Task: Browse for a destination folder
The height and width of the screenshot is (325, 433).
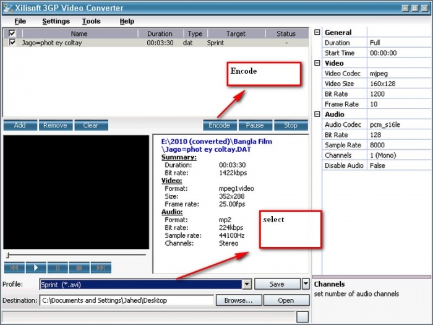Action: (x=239, y=300)
